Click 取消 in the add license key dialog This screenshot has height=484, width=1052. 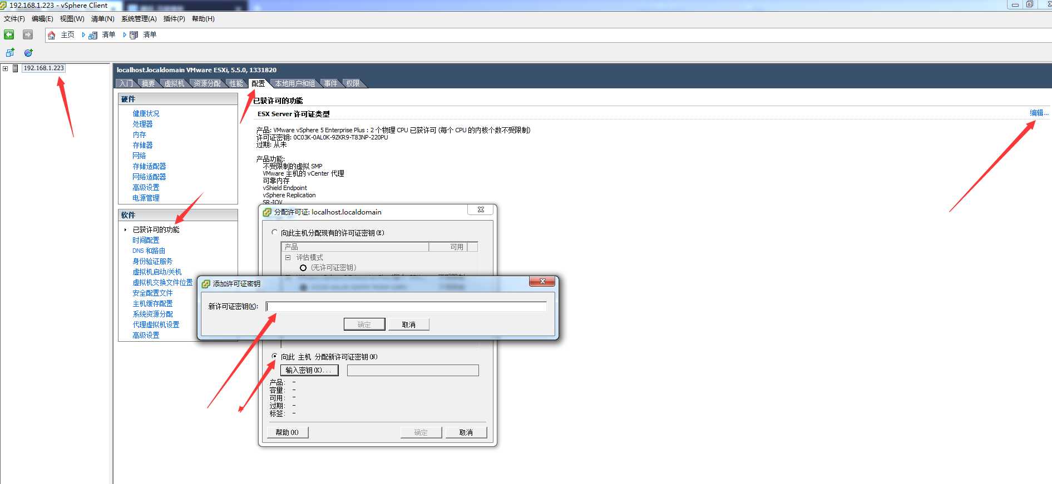tap(409, 325)
